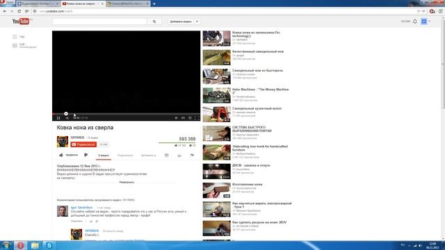This screenshot has width=445, height=250.
Task: Click the address bar showing youtube.com
Action: coord(227,11)
